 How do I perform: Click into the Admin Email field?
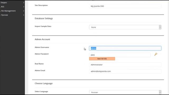pos(125,71)
